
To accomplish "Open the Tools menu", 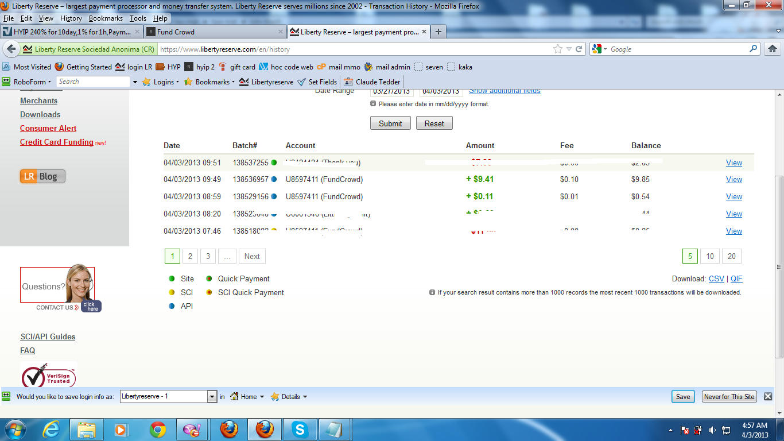I will (x=138, y=18).
